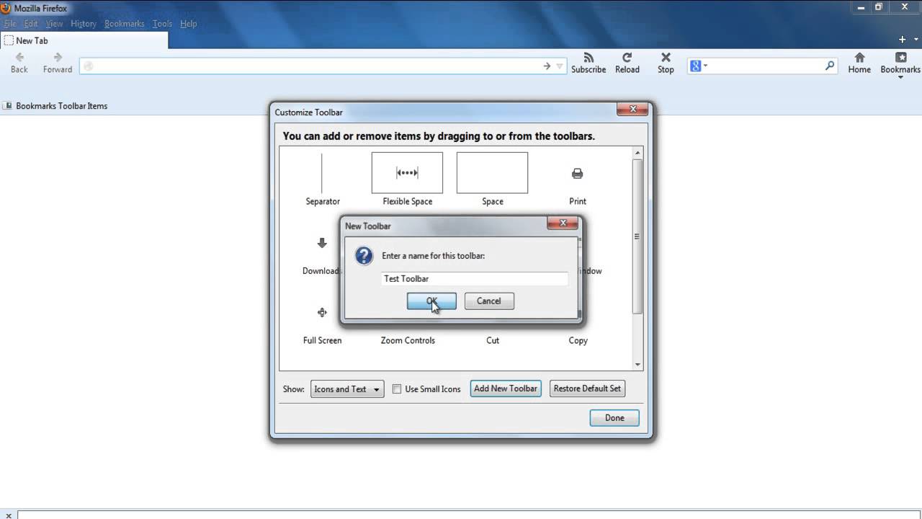
Task: Click the Customize Toolbar scrollbar thumb
Action: coord(637,236)
